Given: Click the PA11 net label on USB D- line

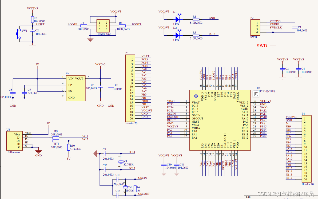Looking at the screenshot, I should tap(85, 136).
